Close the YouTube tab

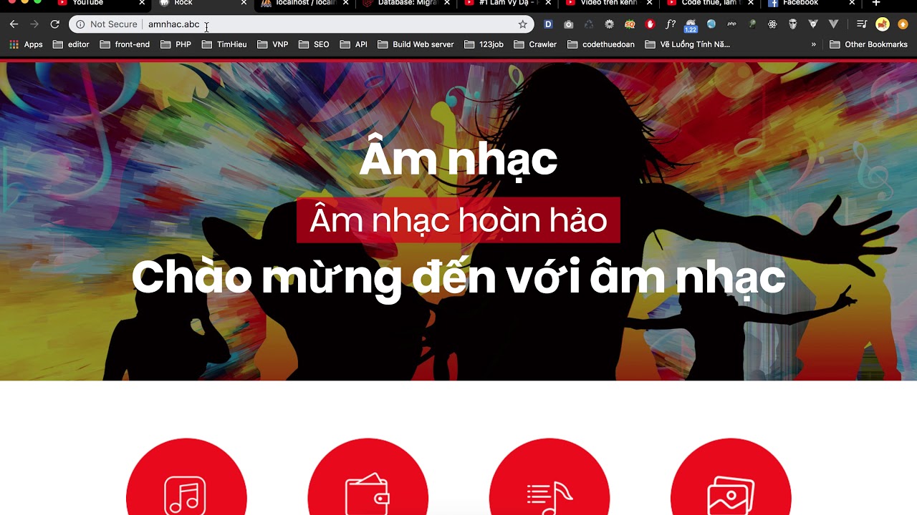tap(142, 4)
